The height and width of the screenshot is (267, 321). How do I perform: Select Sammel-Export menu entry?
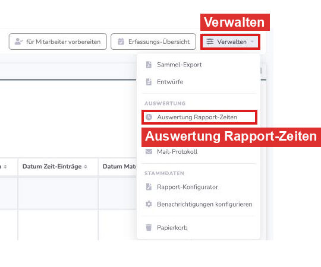[x=199, y=65]
